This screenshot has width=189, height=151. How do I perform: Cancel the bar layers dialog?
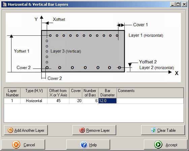pyautogui.click(x=23, y=145)
